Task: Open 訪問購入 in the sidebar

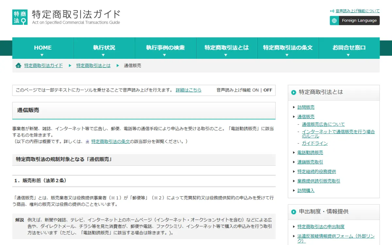Action: (x=306, y=190)
